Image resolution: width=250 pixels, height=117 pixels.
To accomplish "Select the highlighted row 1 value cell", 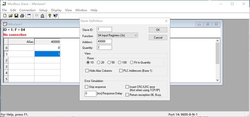I will 47,54.
